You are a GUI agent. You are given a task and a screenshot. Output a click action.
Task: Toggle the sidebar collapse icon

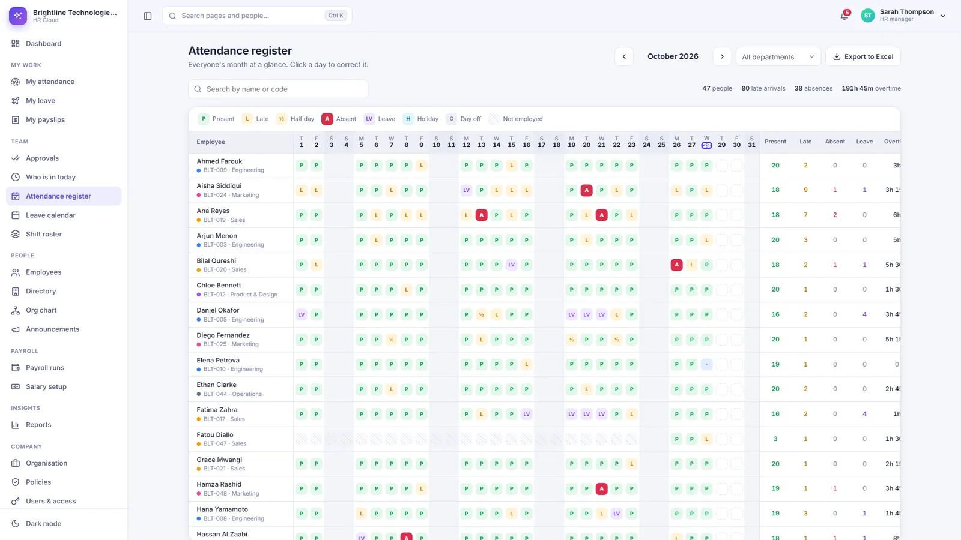(148, 16)
